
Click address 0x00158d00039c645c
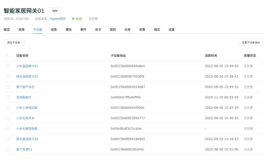[128, 149]
